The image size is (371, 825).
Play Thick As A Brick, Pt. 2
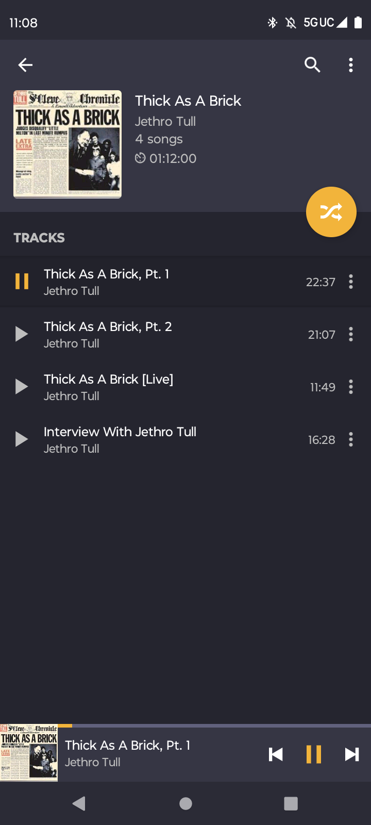pos(22,334)
